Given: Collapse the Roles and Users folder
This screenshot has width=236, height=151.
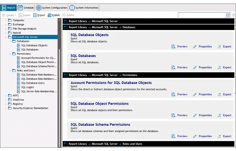Looking at the screenshot, I should [10, 71].
